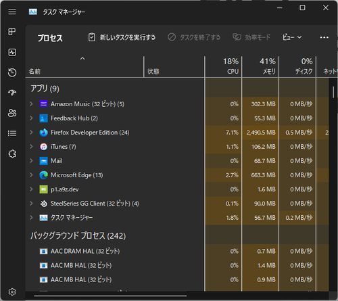Select Firefox memory value 2,490.5 MB

tap(261, 133)
